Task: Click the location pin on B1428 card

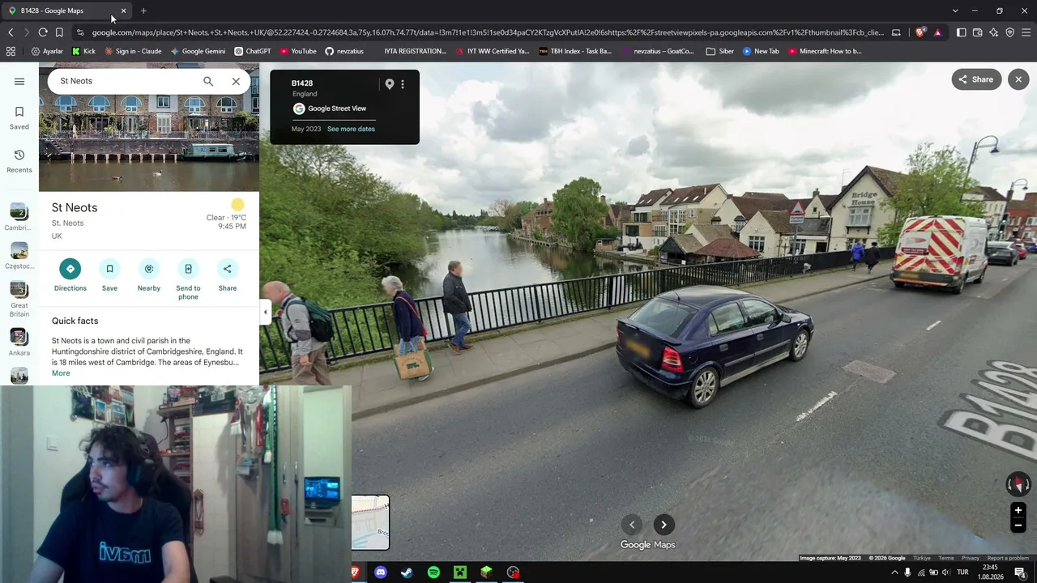Action: coord(390,84)
